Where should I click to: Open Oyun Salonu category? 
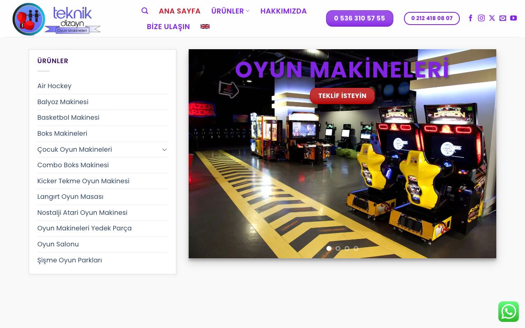point(58,244)
